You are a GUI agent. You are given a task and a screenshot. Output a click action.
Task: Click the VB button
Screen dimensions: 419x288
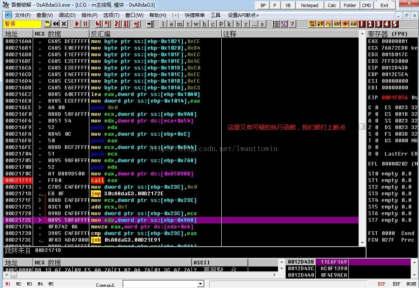[x=288, y=5]
